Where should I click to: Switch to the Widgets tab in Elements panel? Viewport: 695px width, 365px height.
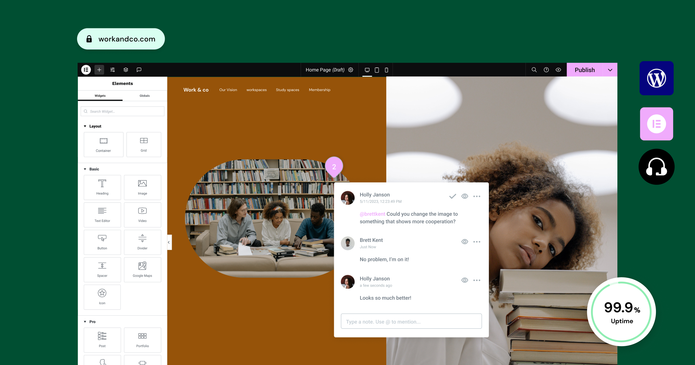[x=100, y=95]
